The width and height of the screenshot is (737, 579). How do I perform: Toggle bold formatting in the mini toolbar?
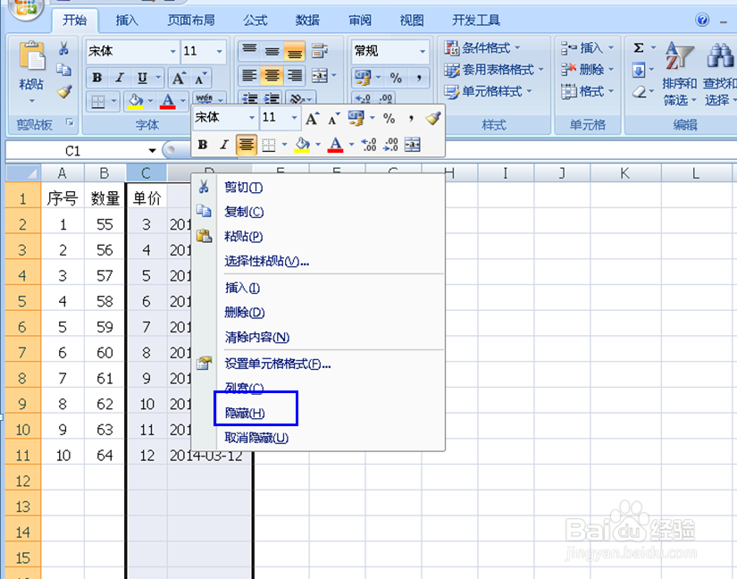(x=203, y=144)
